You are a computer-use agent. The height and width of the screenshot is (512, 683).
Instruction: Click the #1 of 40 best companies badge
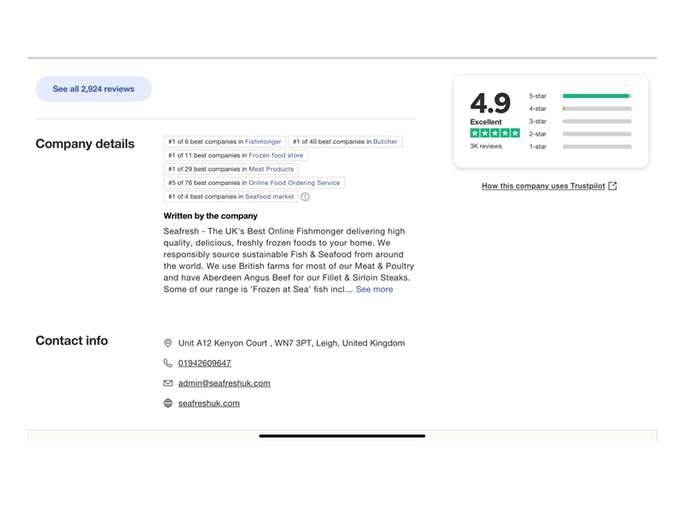coord(345,142)
